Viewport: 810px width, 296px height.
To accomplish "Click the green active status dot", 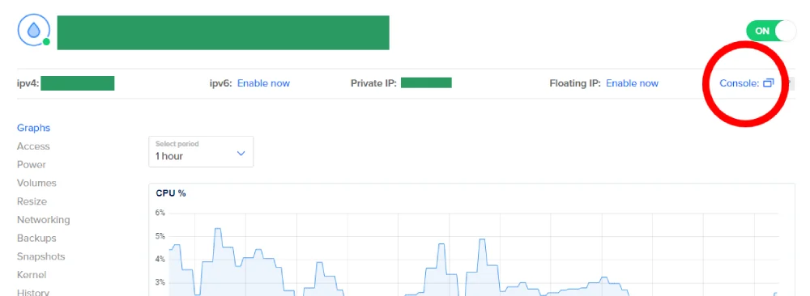I will (46, 42).
